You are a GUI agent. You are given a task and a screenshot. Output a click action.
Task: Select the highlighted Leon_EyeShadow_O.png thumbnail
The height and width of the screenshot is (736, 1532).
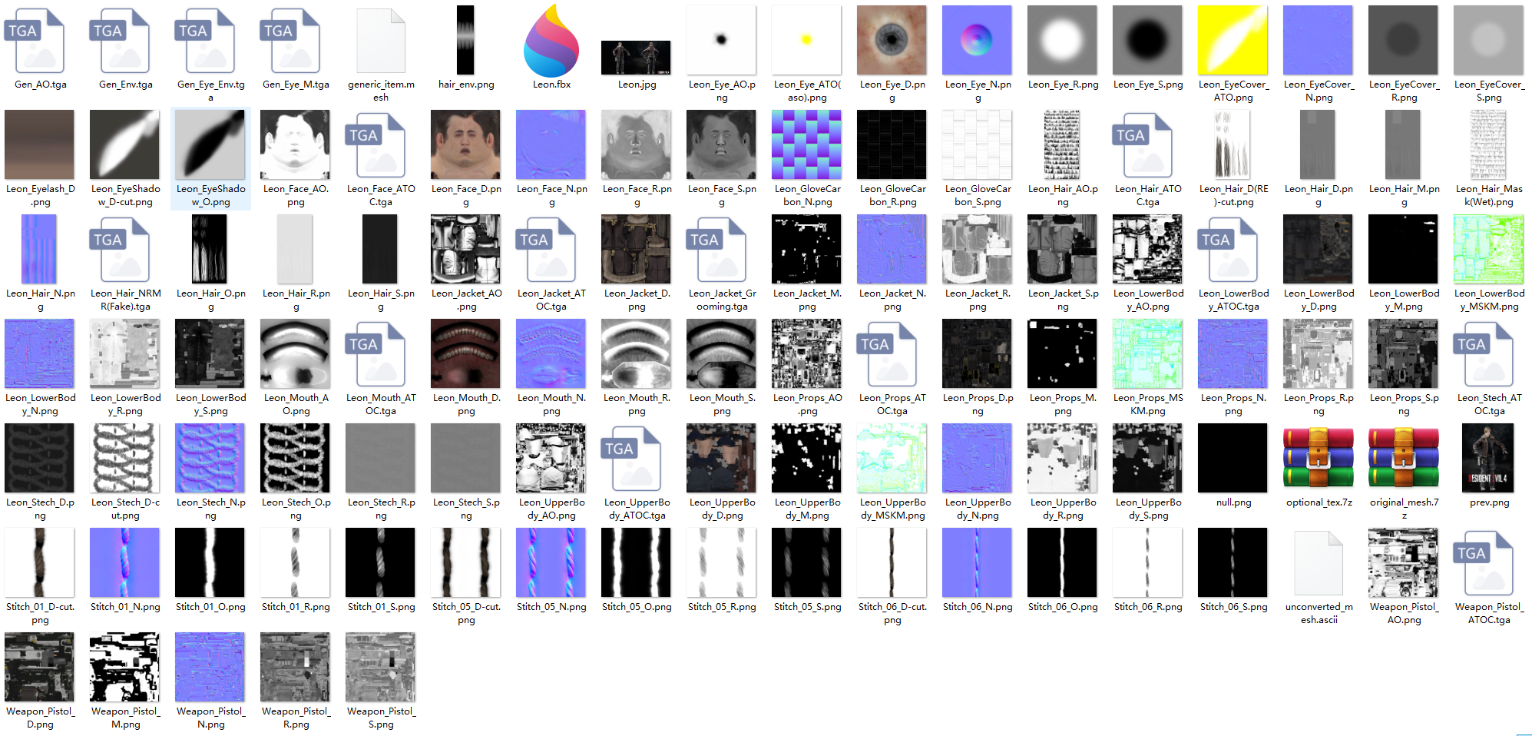(x=210, y=145)
